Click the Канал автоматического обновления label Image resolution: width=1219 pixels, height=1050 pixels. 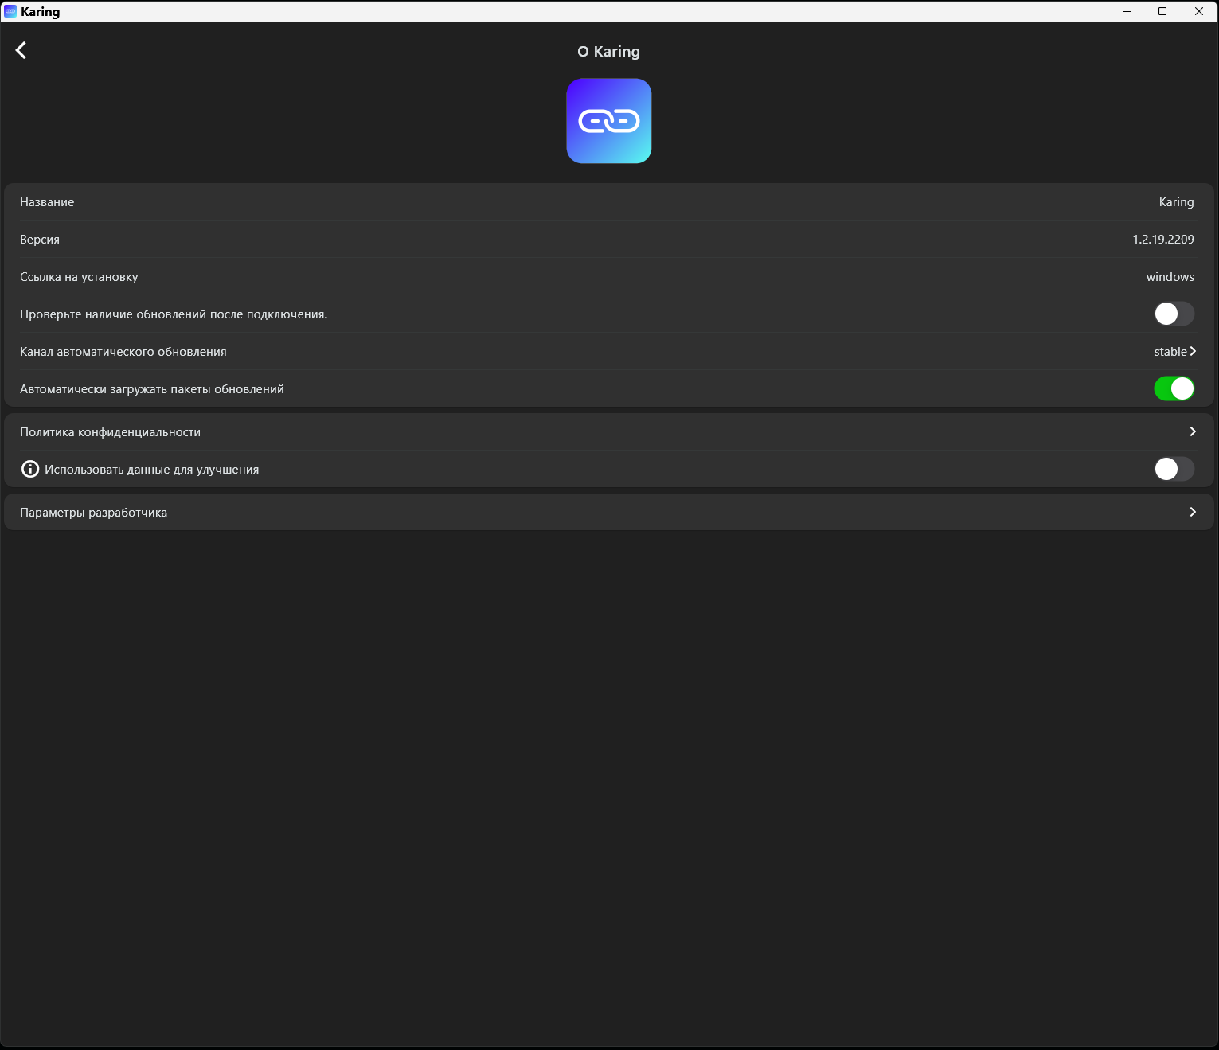(123, 352)
